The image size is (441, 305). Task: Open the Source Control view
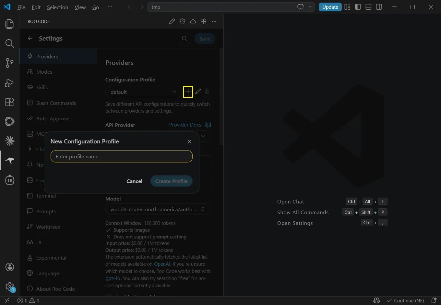[10, 63]
